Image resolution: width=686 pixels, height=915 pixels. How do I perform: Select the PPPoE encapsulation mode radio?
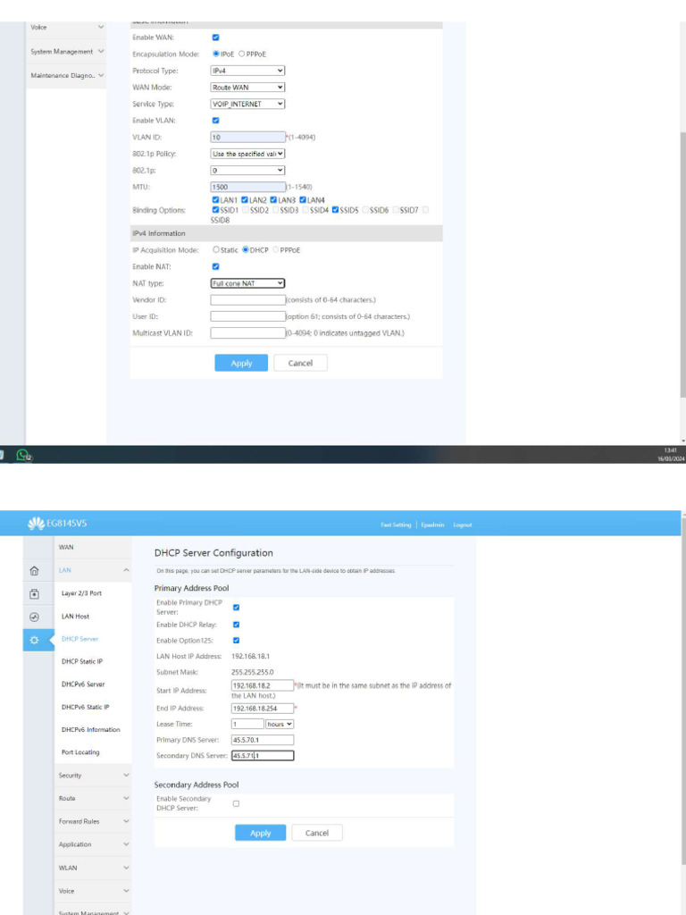point(241,54)
